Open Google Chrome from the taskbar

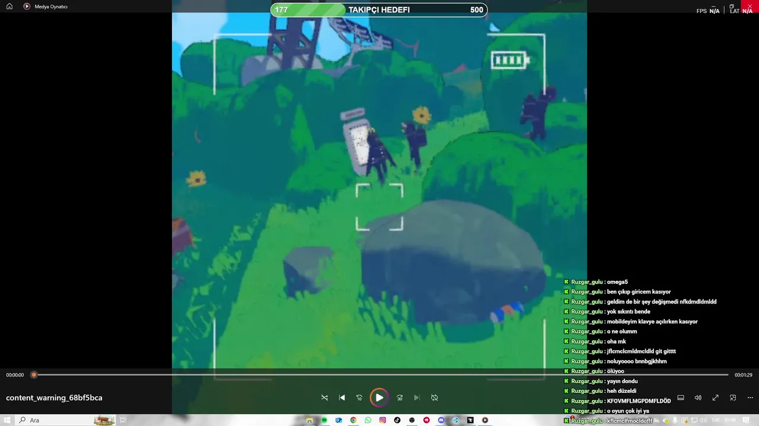353,420
